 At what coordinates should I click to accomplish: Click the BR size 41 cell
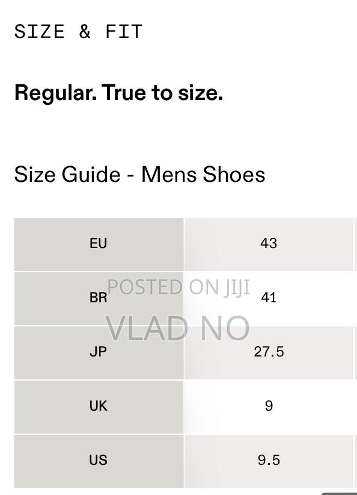(x=269, y=298)
